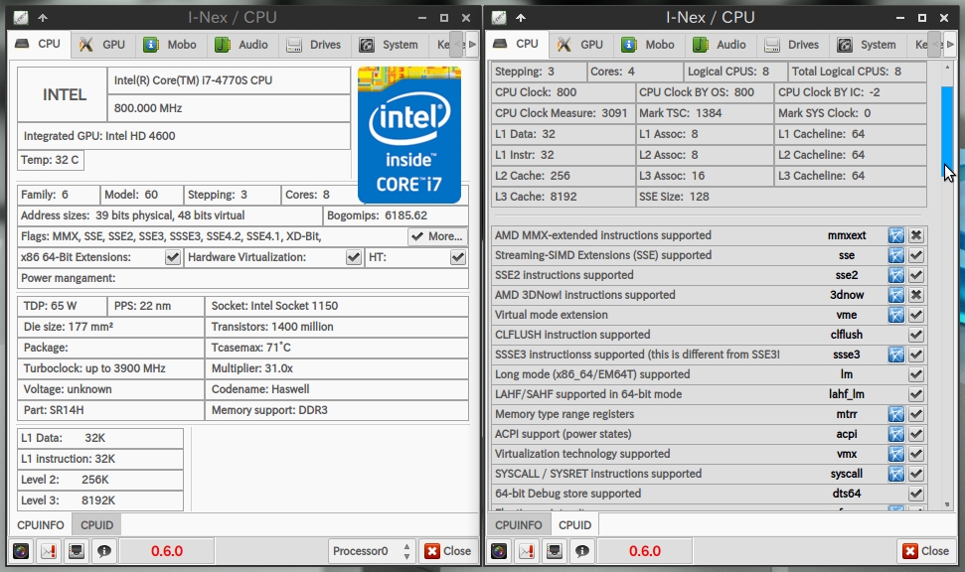
Task: Click the Intel inside Core i7 logo
Action: click(409, 135)
